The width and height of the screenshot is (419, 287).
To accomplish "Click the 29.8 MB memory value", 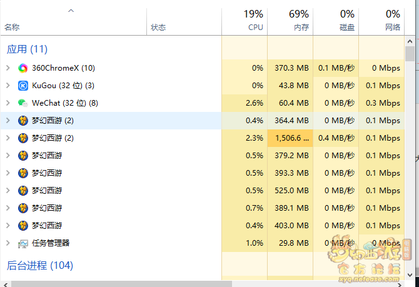I will tap(294, 243).
